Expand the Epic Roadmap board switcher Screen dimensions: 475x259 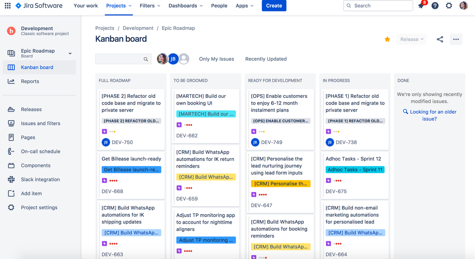70,53
